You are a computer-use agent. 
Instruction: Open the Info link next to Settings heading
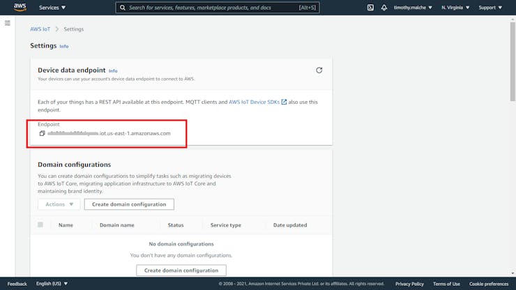click(64, 47)
